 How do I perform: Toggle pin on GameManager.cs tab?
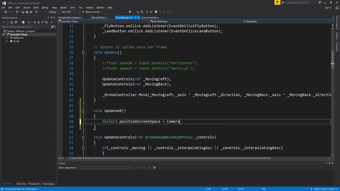(135, 18)
